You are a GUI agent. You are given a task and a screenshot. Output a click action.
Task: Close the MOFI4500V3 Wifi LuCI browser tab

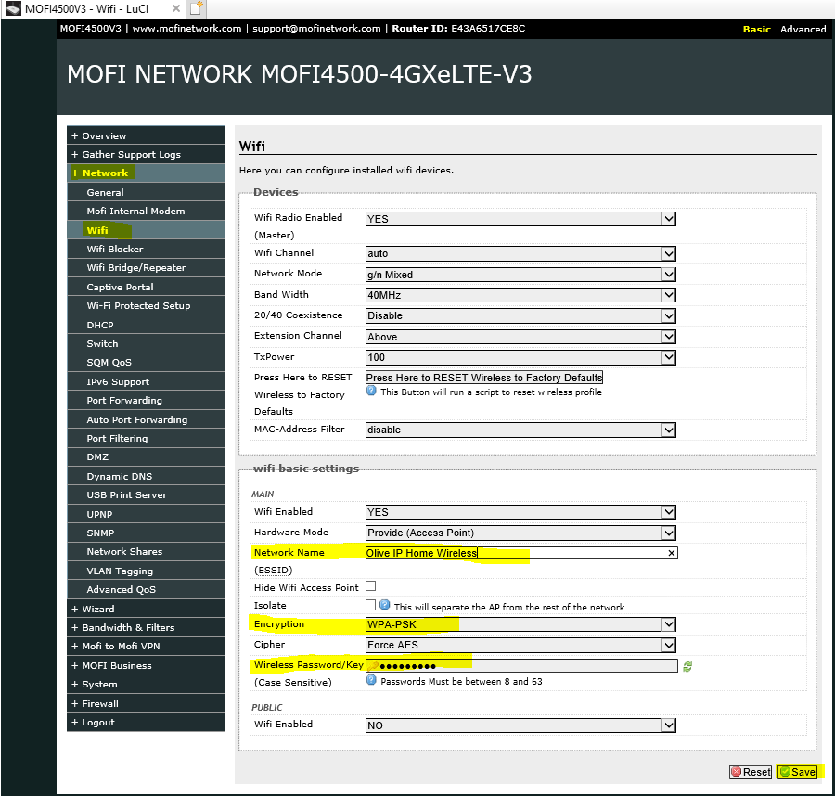click(175, 8)
